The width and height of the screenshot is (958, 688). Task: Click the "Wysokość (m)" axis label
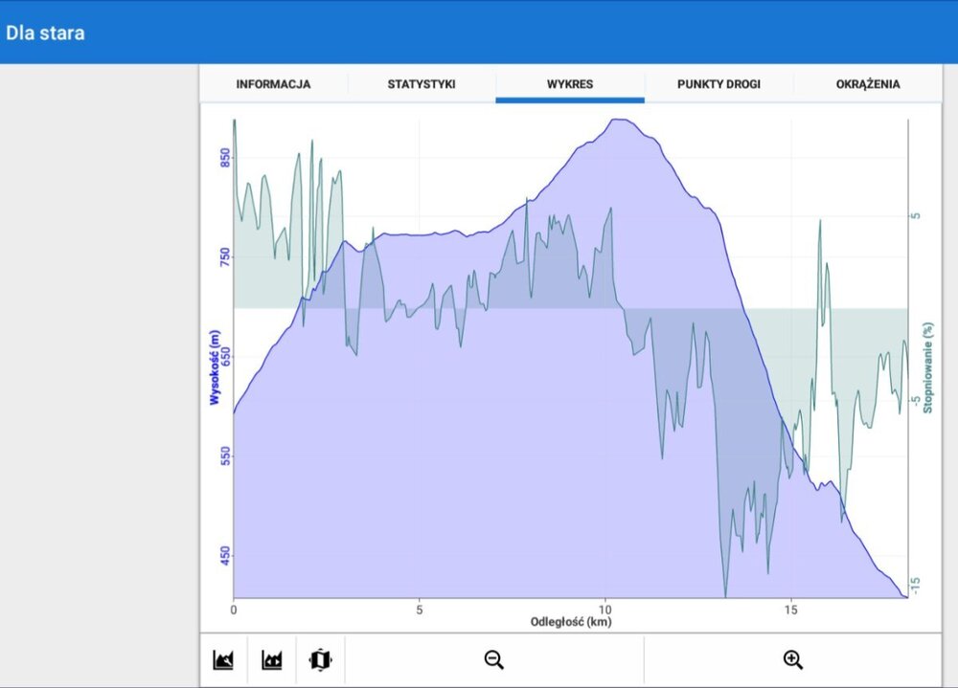pos(216,367)
